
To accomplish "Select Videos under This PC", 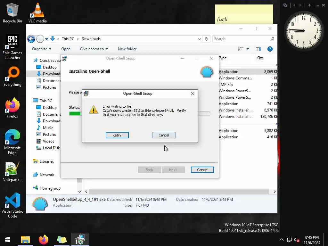I will pyautogui.click(x=45, y=141).
